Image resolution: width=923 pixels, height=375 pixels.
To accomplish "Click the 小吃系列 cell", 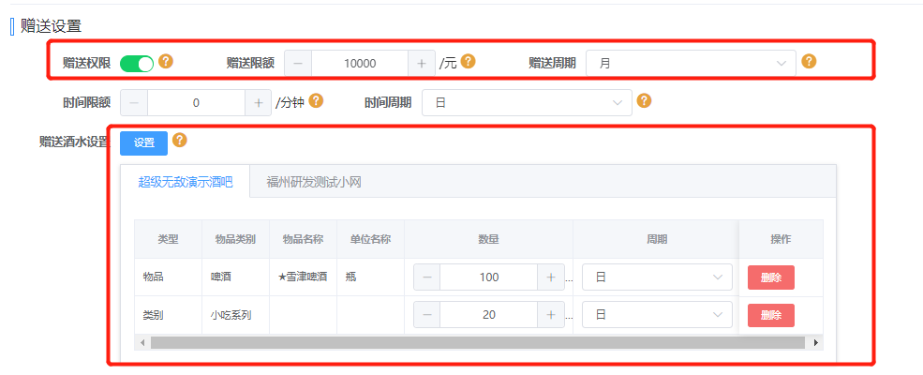I will tap(235, 315).
